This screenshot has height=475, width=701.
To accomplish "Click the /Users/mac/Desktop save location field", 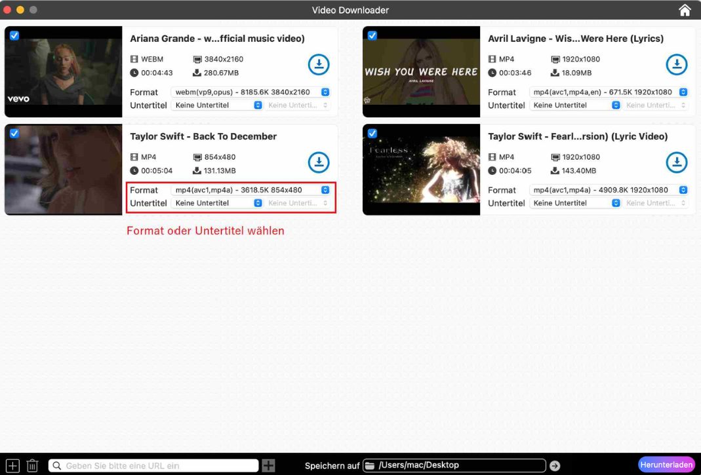I will coord(454,465).
